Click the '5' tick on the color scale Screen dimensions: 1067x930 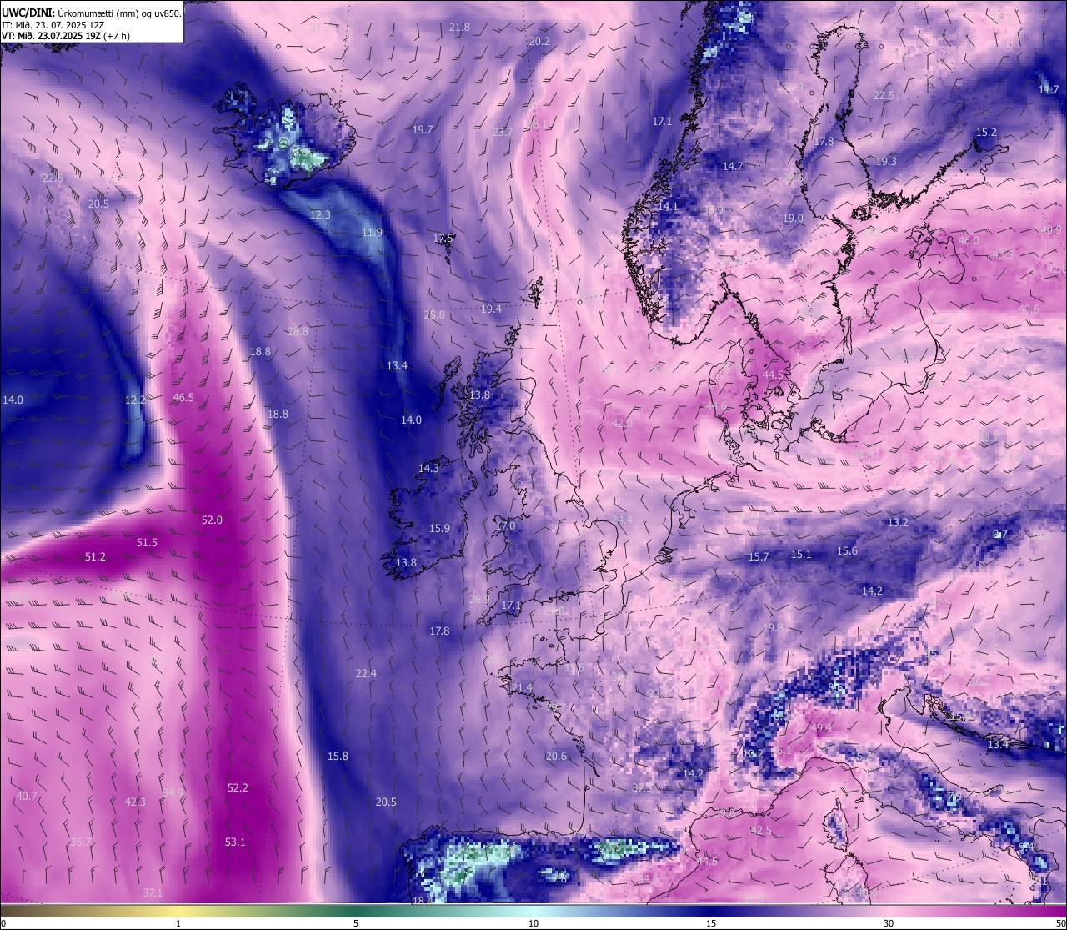(356, 923)
